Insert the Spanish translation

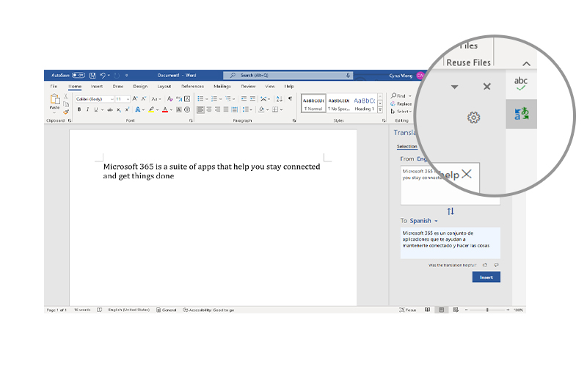(x=486, y=277)
